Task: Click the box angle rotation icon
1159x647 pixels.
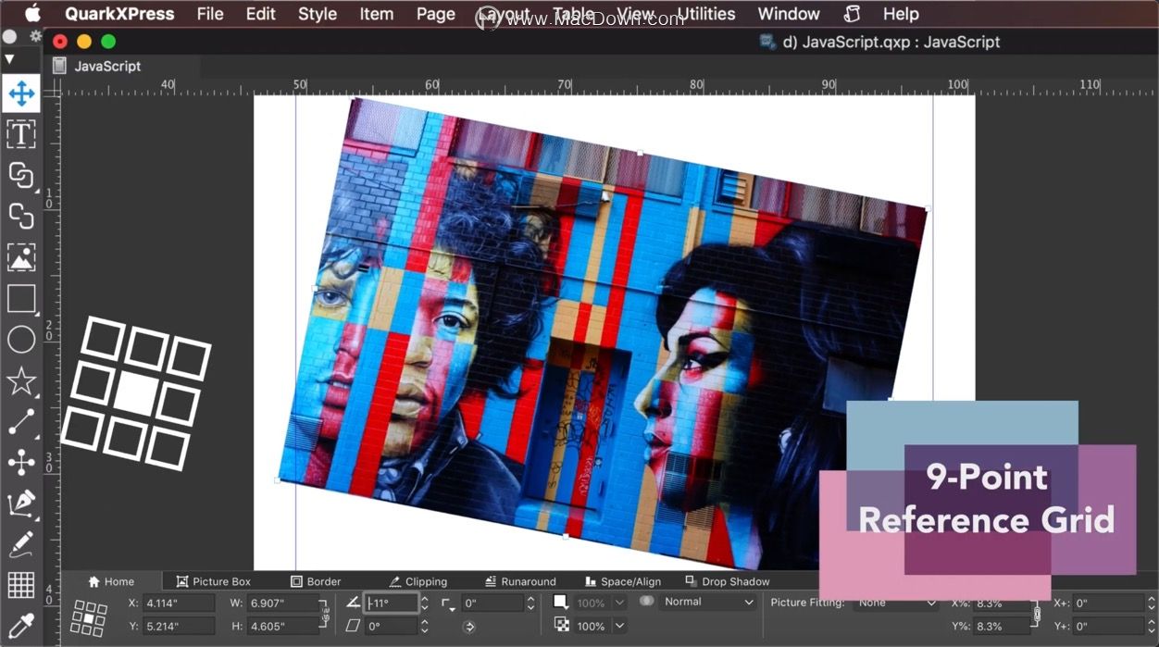Action: click(353, 603)
